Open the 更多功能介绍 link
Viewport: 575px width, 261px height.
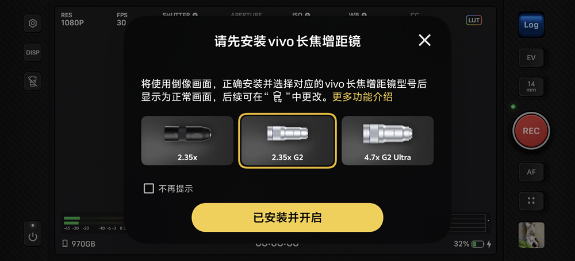tap(362, 98)
